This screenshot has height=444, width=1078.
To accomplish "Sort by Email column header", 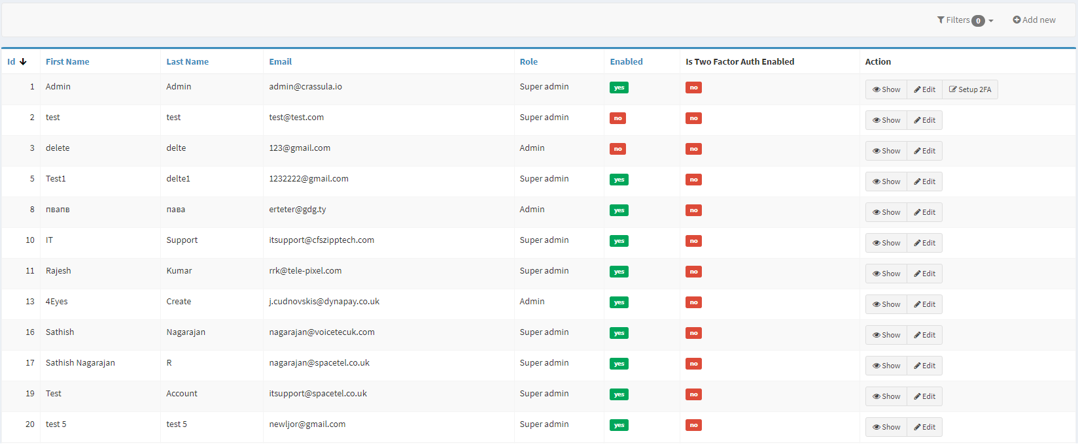I will (280, 62).
